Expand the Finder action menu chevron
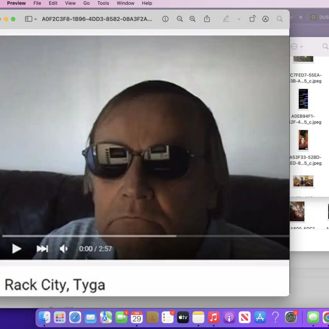Viewport: 329px width, 329px height. click(x=301, y=47)
